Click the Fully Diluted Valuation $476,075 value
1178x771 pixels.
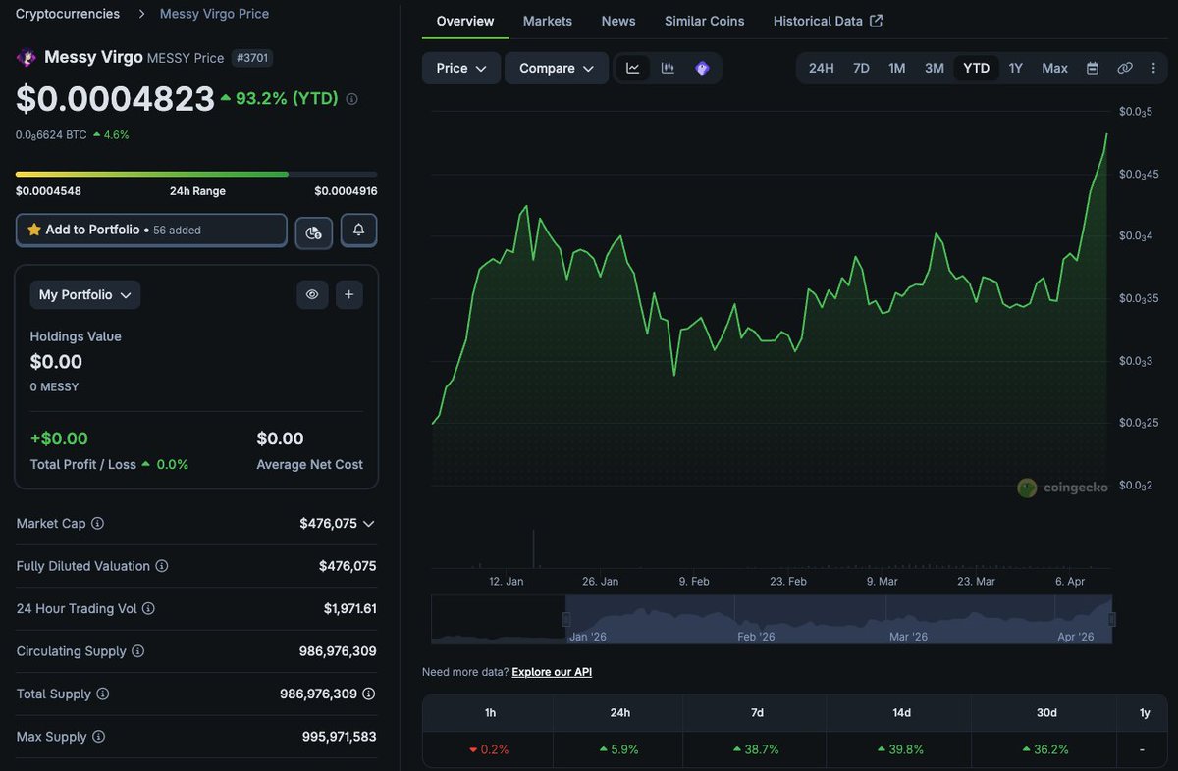[348, 566]
